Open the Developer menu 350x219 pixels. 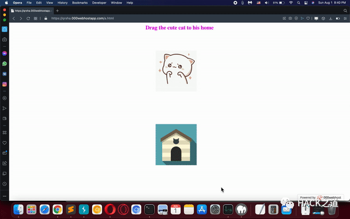(x=99, y=3)
